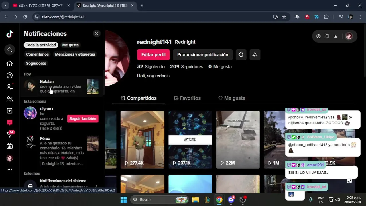This screenshot has width=366, height=206.
Task: Select the Me gusta notifications filter
Action: (x=70, y=45)
